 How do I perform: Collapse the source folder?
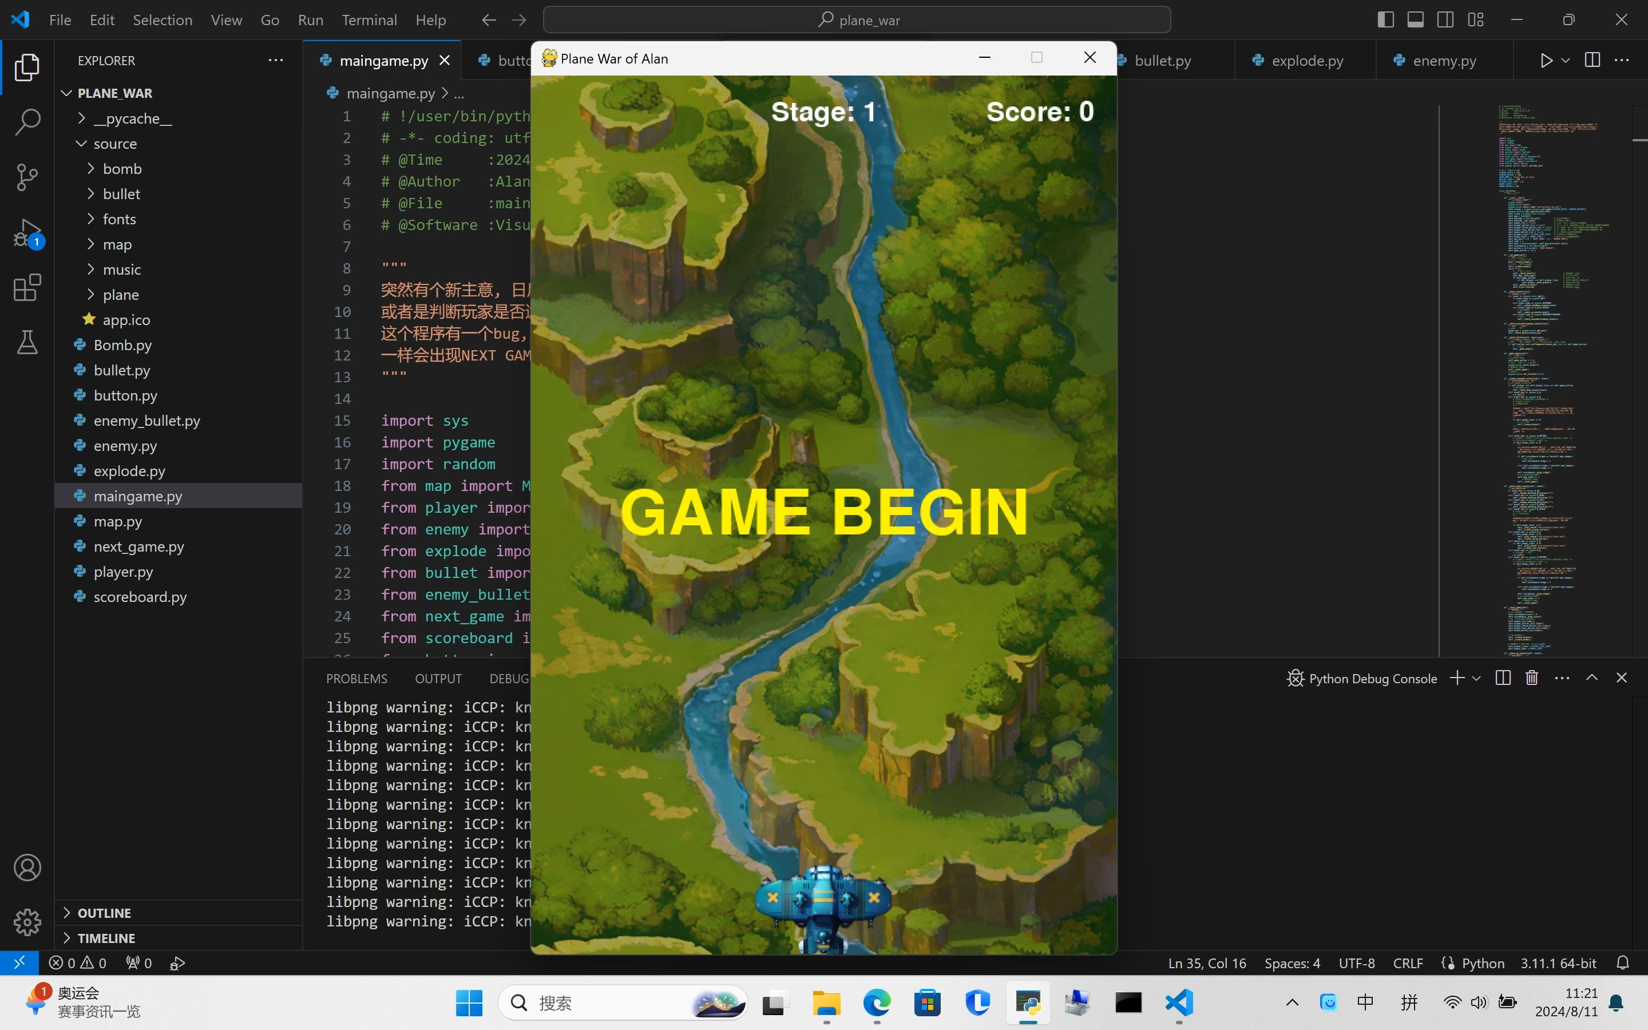tap(114, 143)
